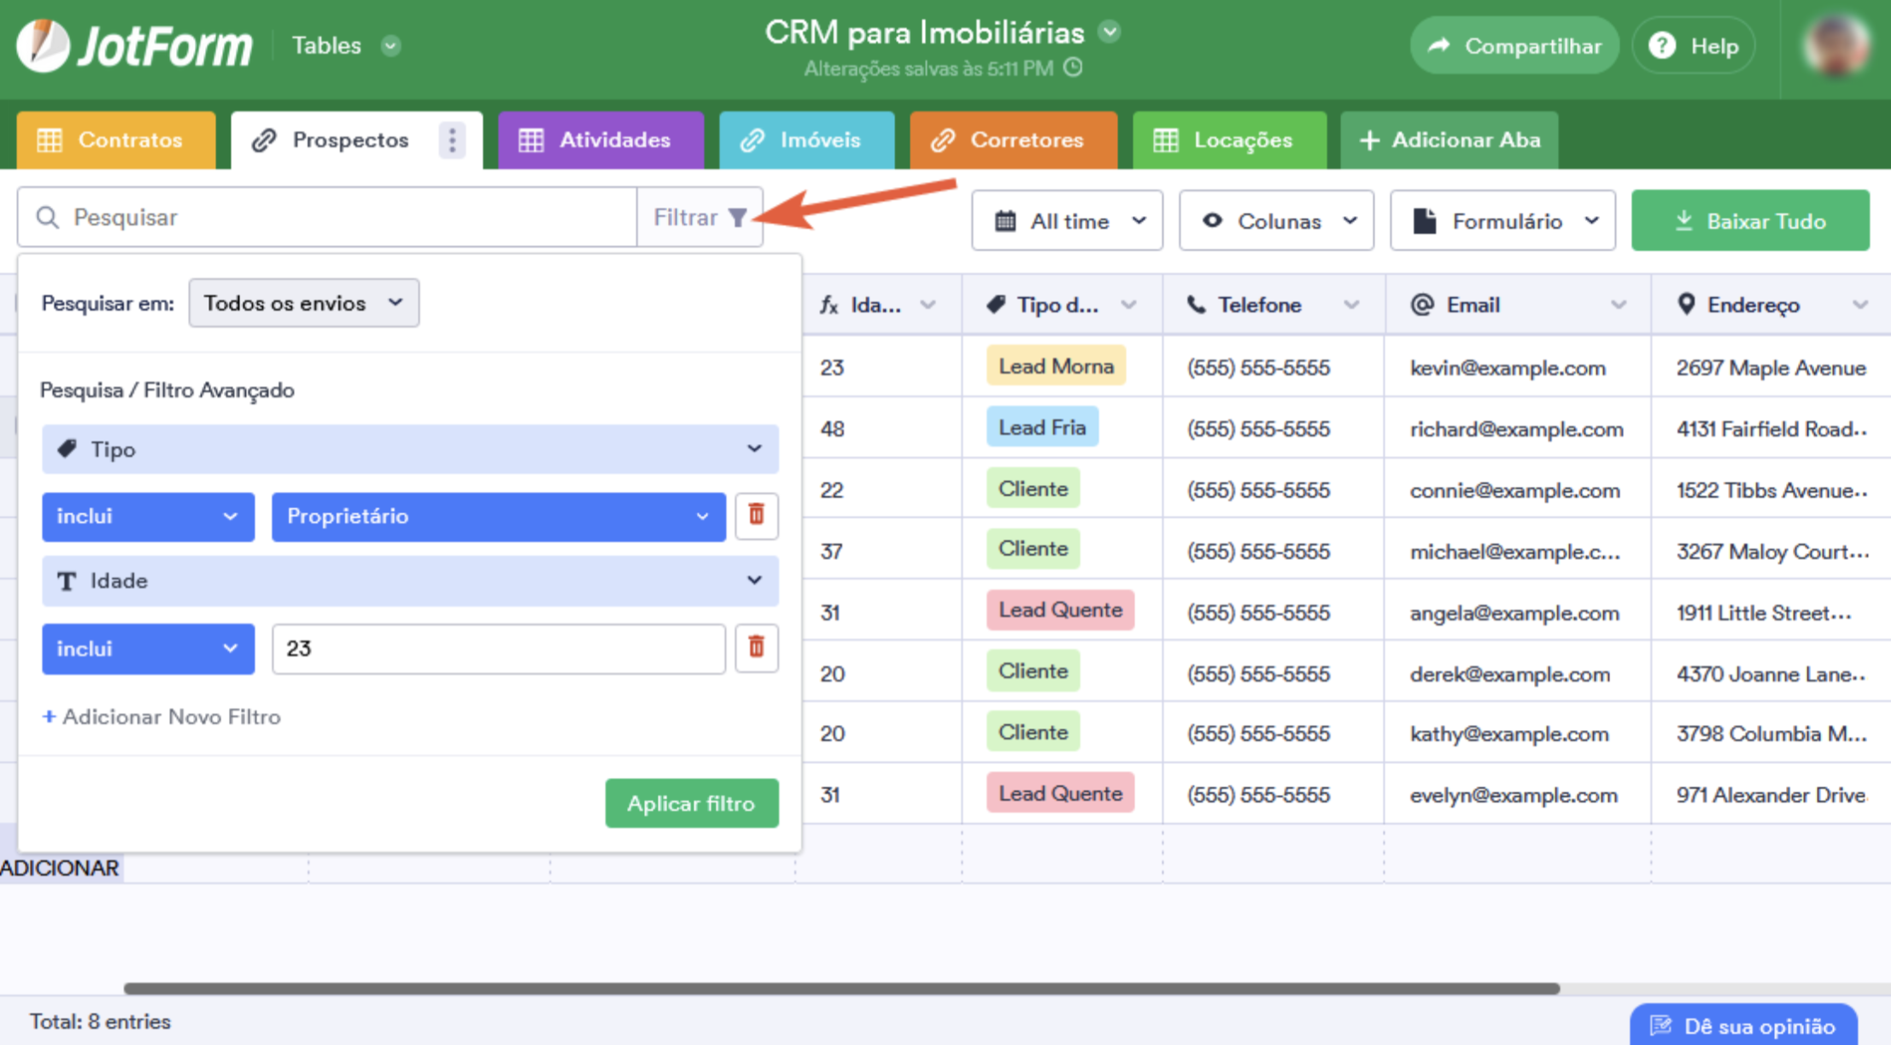Screen dimensions: 1891x1045
Task: Click Adicionar Novo Filtro link
Action: tap(161, 716)
